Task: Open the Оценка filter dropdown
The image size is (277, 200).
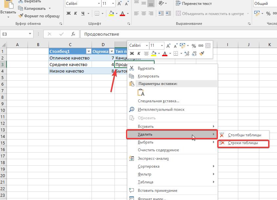Action: click(x=112, y=51)
